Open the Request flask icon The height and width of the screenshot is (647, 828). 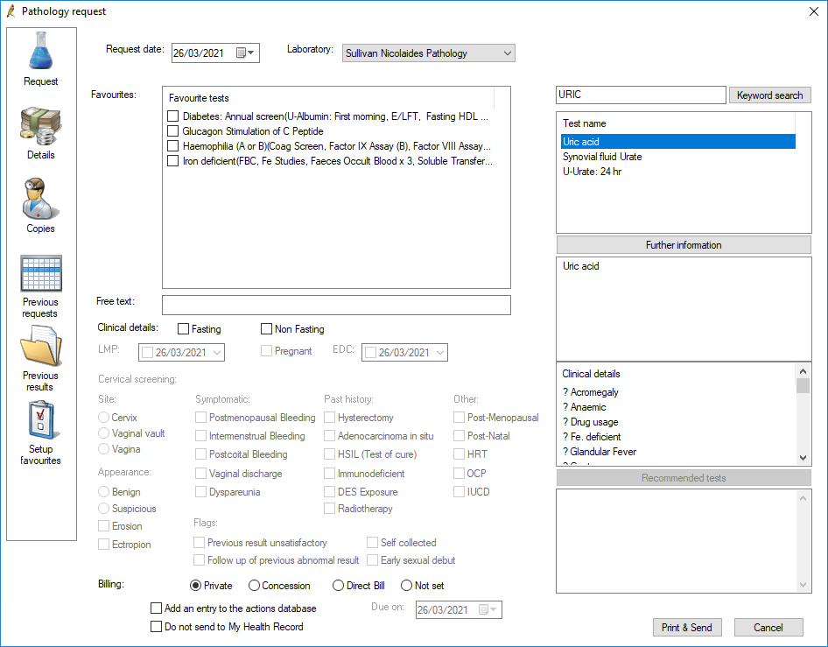pos(41,51)
